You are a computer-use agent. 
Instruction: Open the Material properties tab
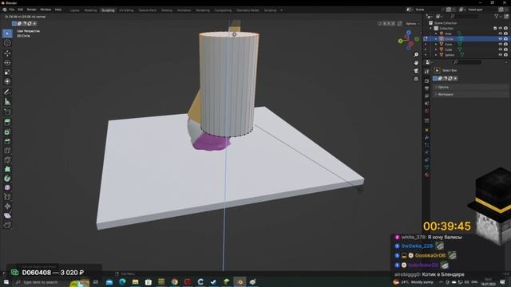[x=427, y=175]
